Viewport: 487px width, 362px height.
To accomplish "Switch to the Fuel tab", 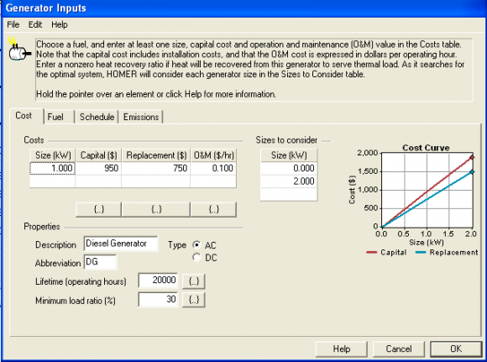I will (x=56, y=117).
